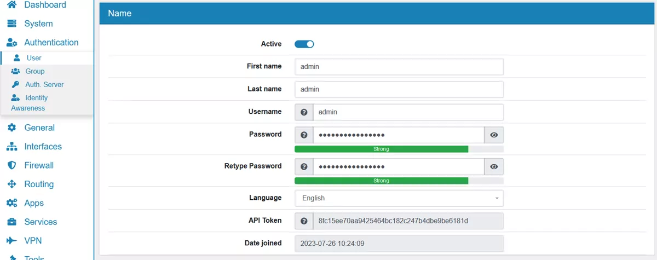Click the Interfaces network icon in sidebar
The image size is (657, 260).
[x=11, y=147]
